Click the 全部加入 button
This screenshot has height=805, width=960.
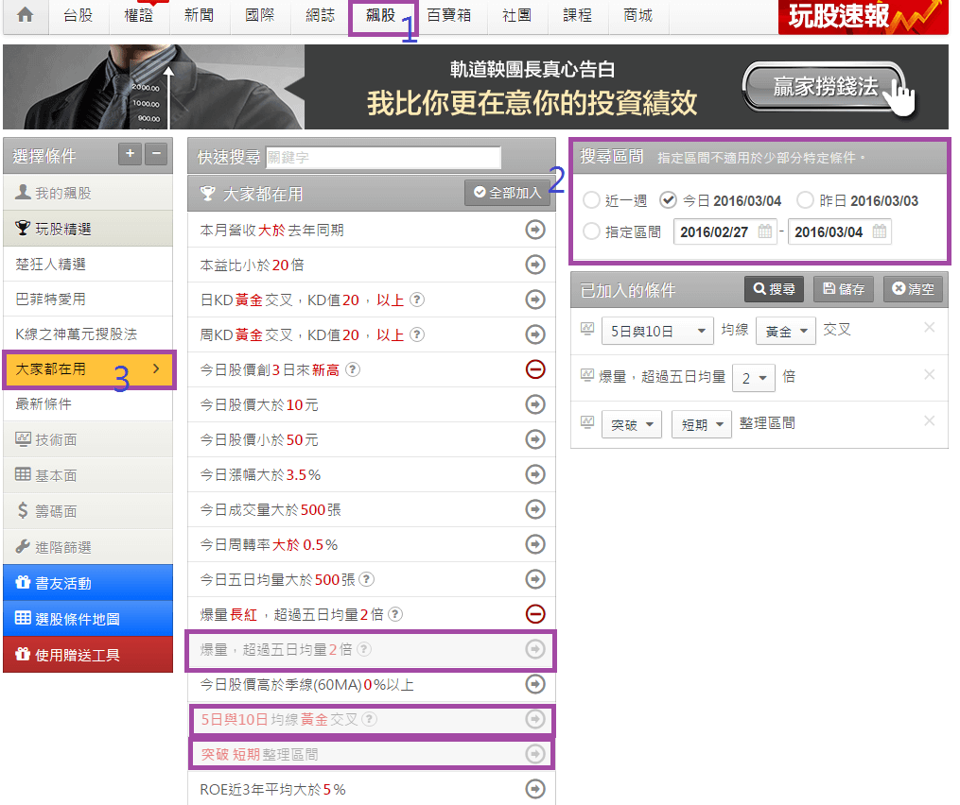508,193
